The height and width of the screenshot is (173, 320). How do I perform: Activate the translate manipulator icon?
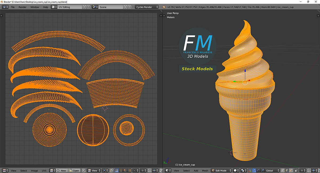tap(254, 170)
